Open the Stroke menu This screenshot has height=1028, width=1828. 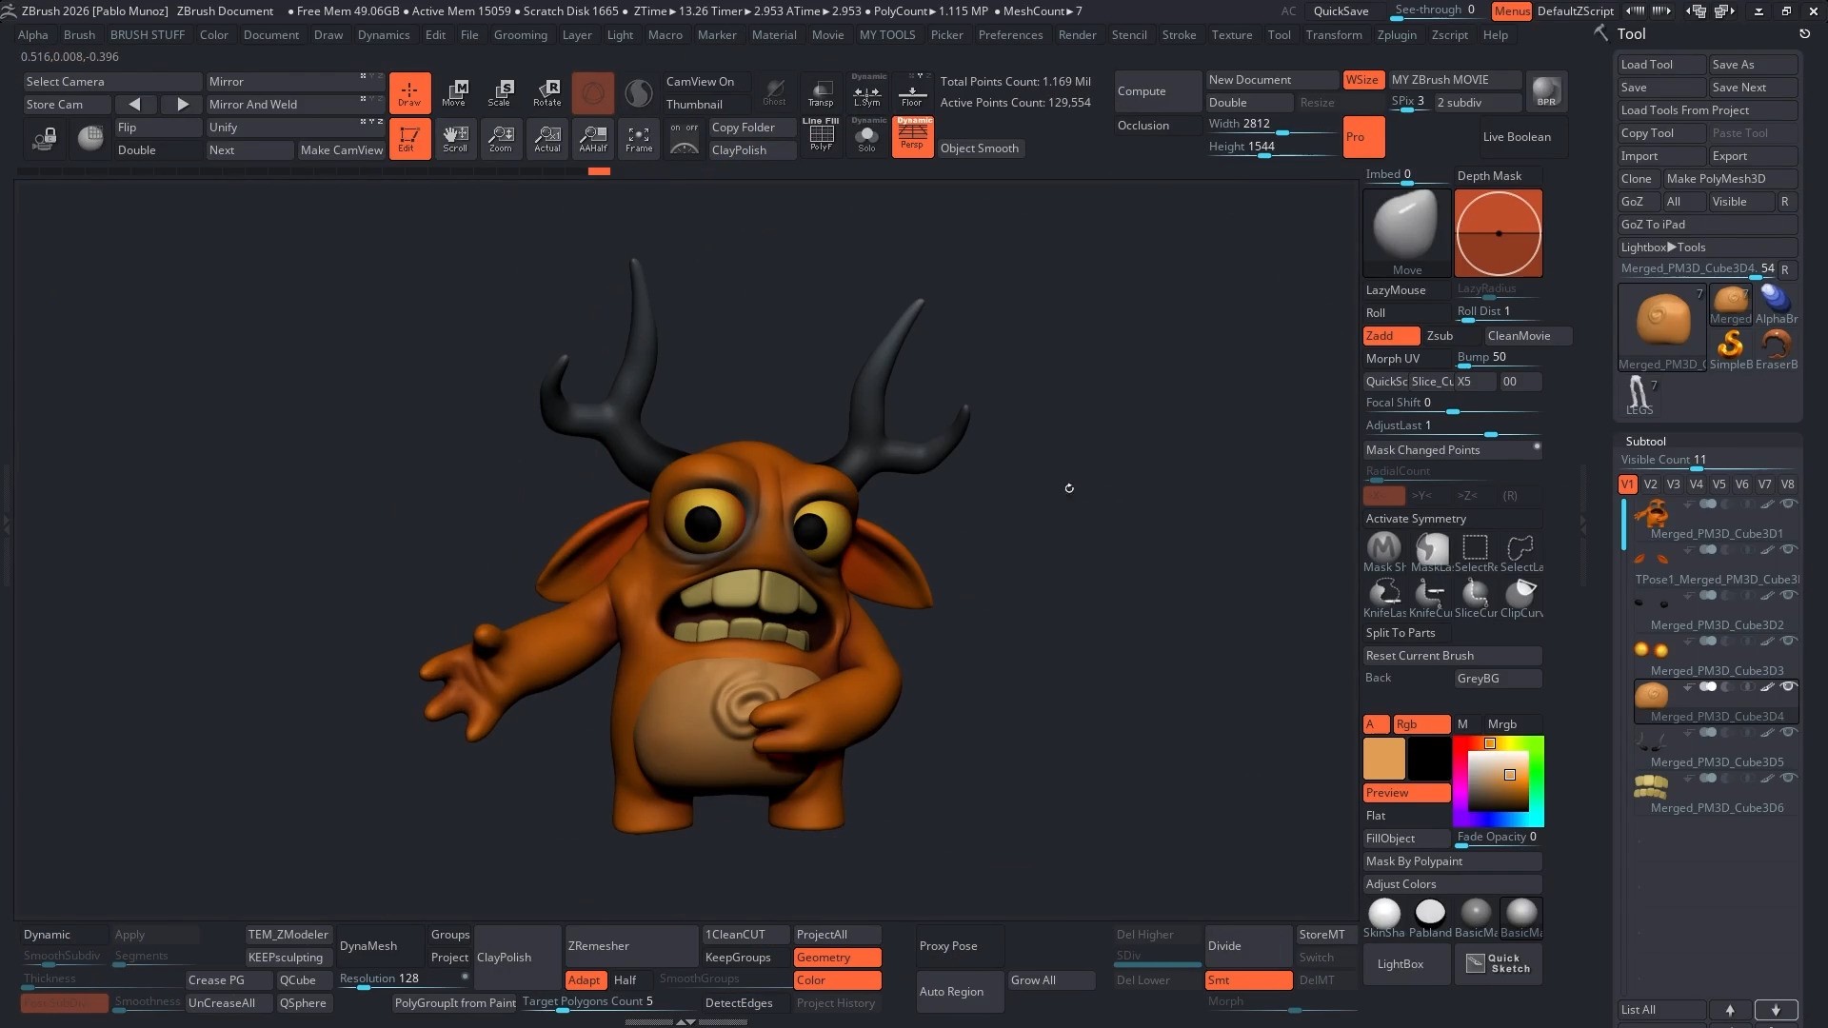[x=1178, y=34]
